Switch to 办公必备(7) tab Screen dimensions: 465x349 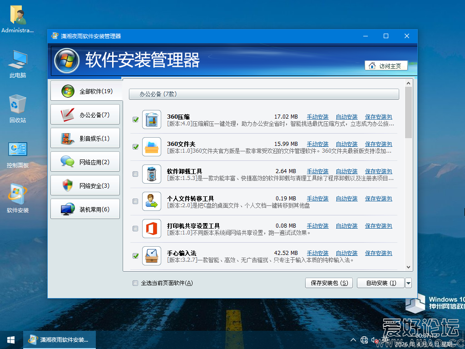[x=85, y=115]
